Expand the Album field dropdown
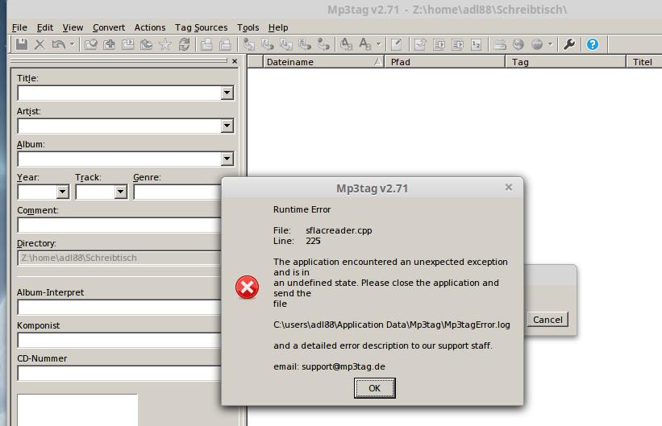Screen dimensions: 662x426 227,159
